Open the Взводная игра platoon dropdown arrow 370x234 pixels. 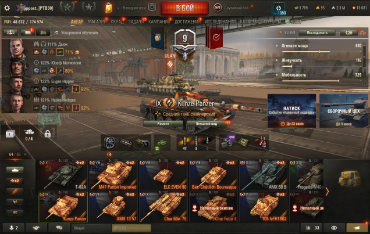pyautogui.click(x=118, y=8)
